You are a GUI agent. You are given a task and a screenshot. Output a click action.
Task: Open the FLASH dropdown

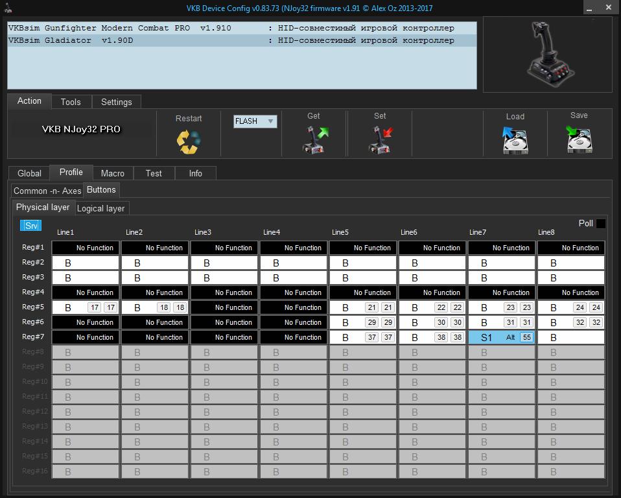point(255,121)
